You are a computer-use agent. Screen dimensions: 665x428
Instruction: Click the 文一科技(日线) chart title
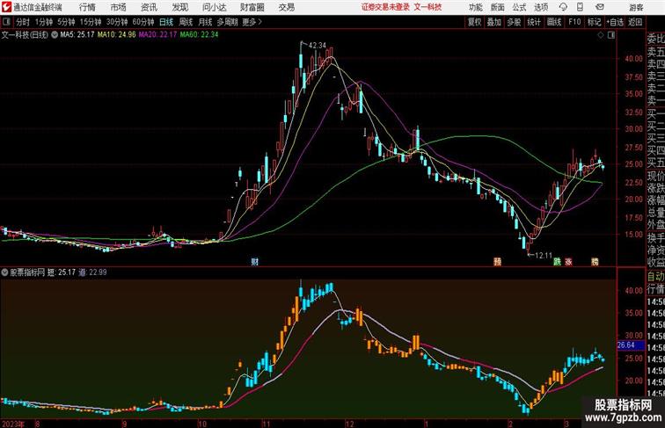(x=25, y=35)
